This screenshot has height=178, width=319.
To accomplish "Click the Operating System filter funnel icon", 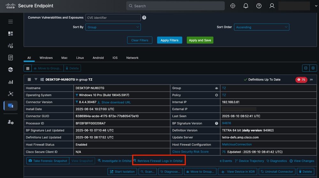I will pyautogui.click(x=77, y=95).
